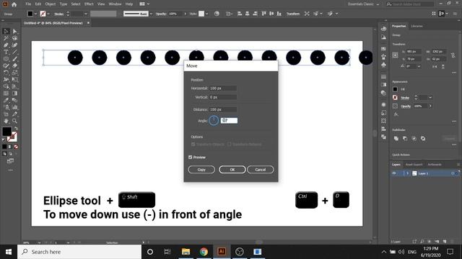The width and height of the screenshot is (462, 259).
Task: Click Horizontal Align Left icon in control bar
Action: (240, 14)
